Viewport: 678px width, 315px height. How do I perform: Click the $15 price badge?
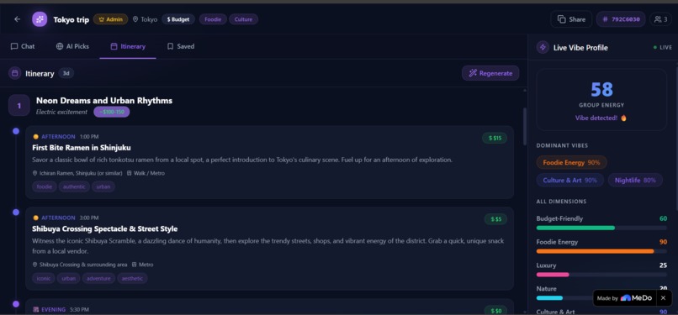click(x=495, y=138)
